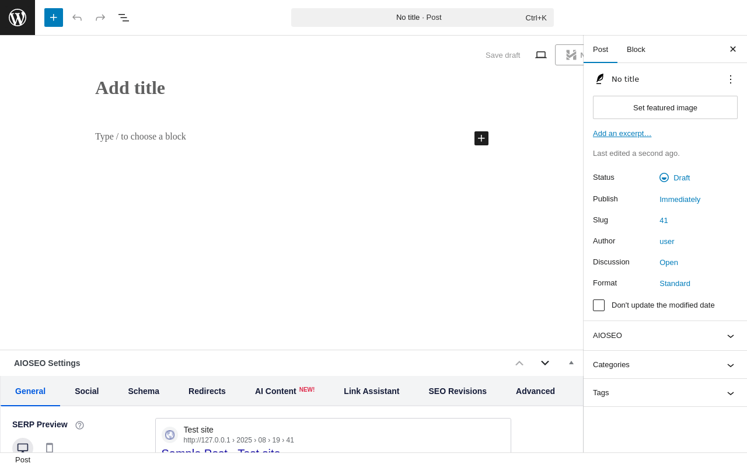
Task: Open the document overview list
Action: [x=124, y=18]
